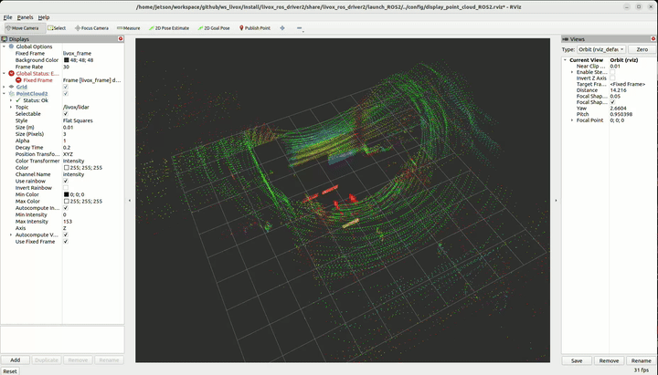Click the Max Color swatch
Image resolution: width=658 pixels, height=375 pixels.
(67, 201)
